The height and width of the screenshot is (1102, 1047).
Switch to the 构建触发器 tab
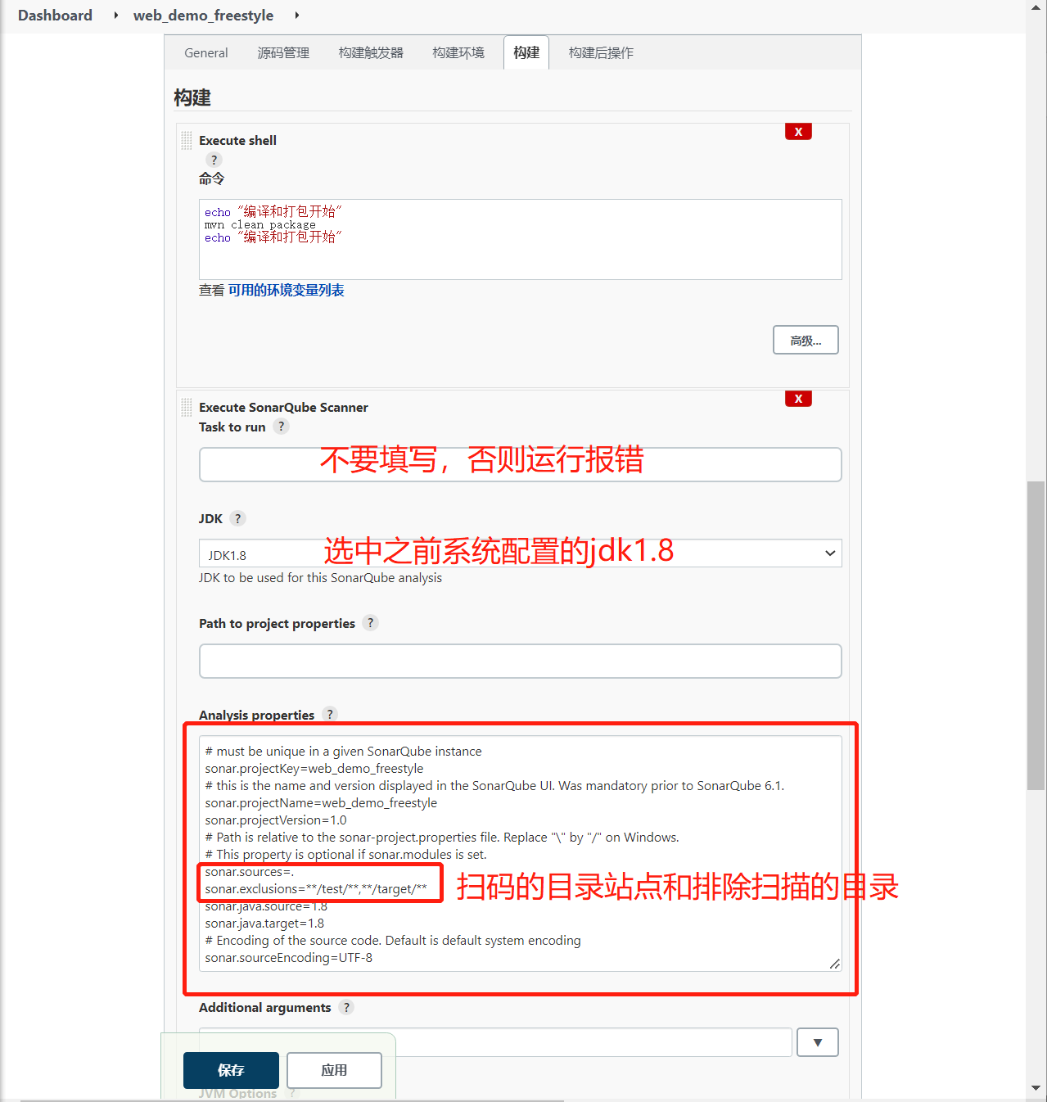pos(371,52)
